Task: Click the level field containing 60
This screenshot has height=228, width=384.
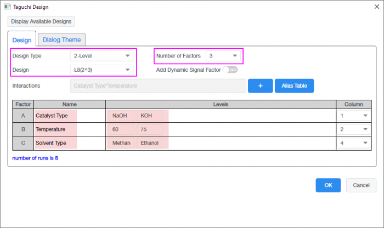Action: pyautogui.click(x=121, y=129)
